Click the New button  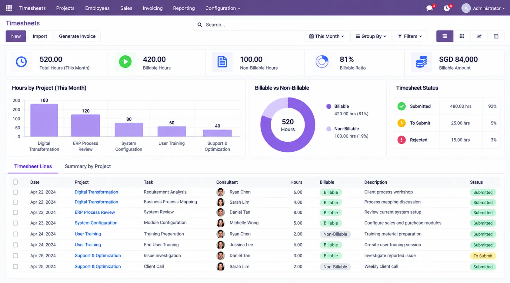(x=16, y=36)
